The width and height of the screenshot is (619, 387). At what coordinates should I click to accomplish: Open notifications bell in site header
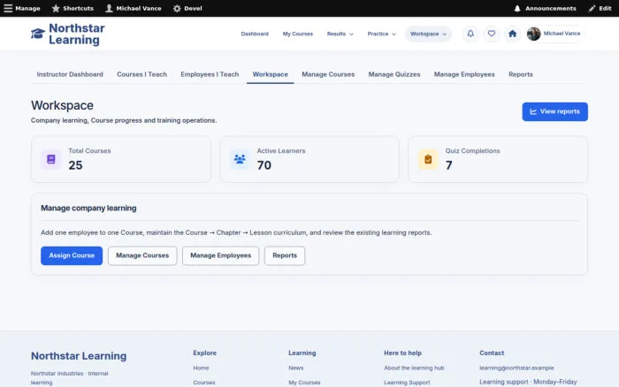point(470,34)
